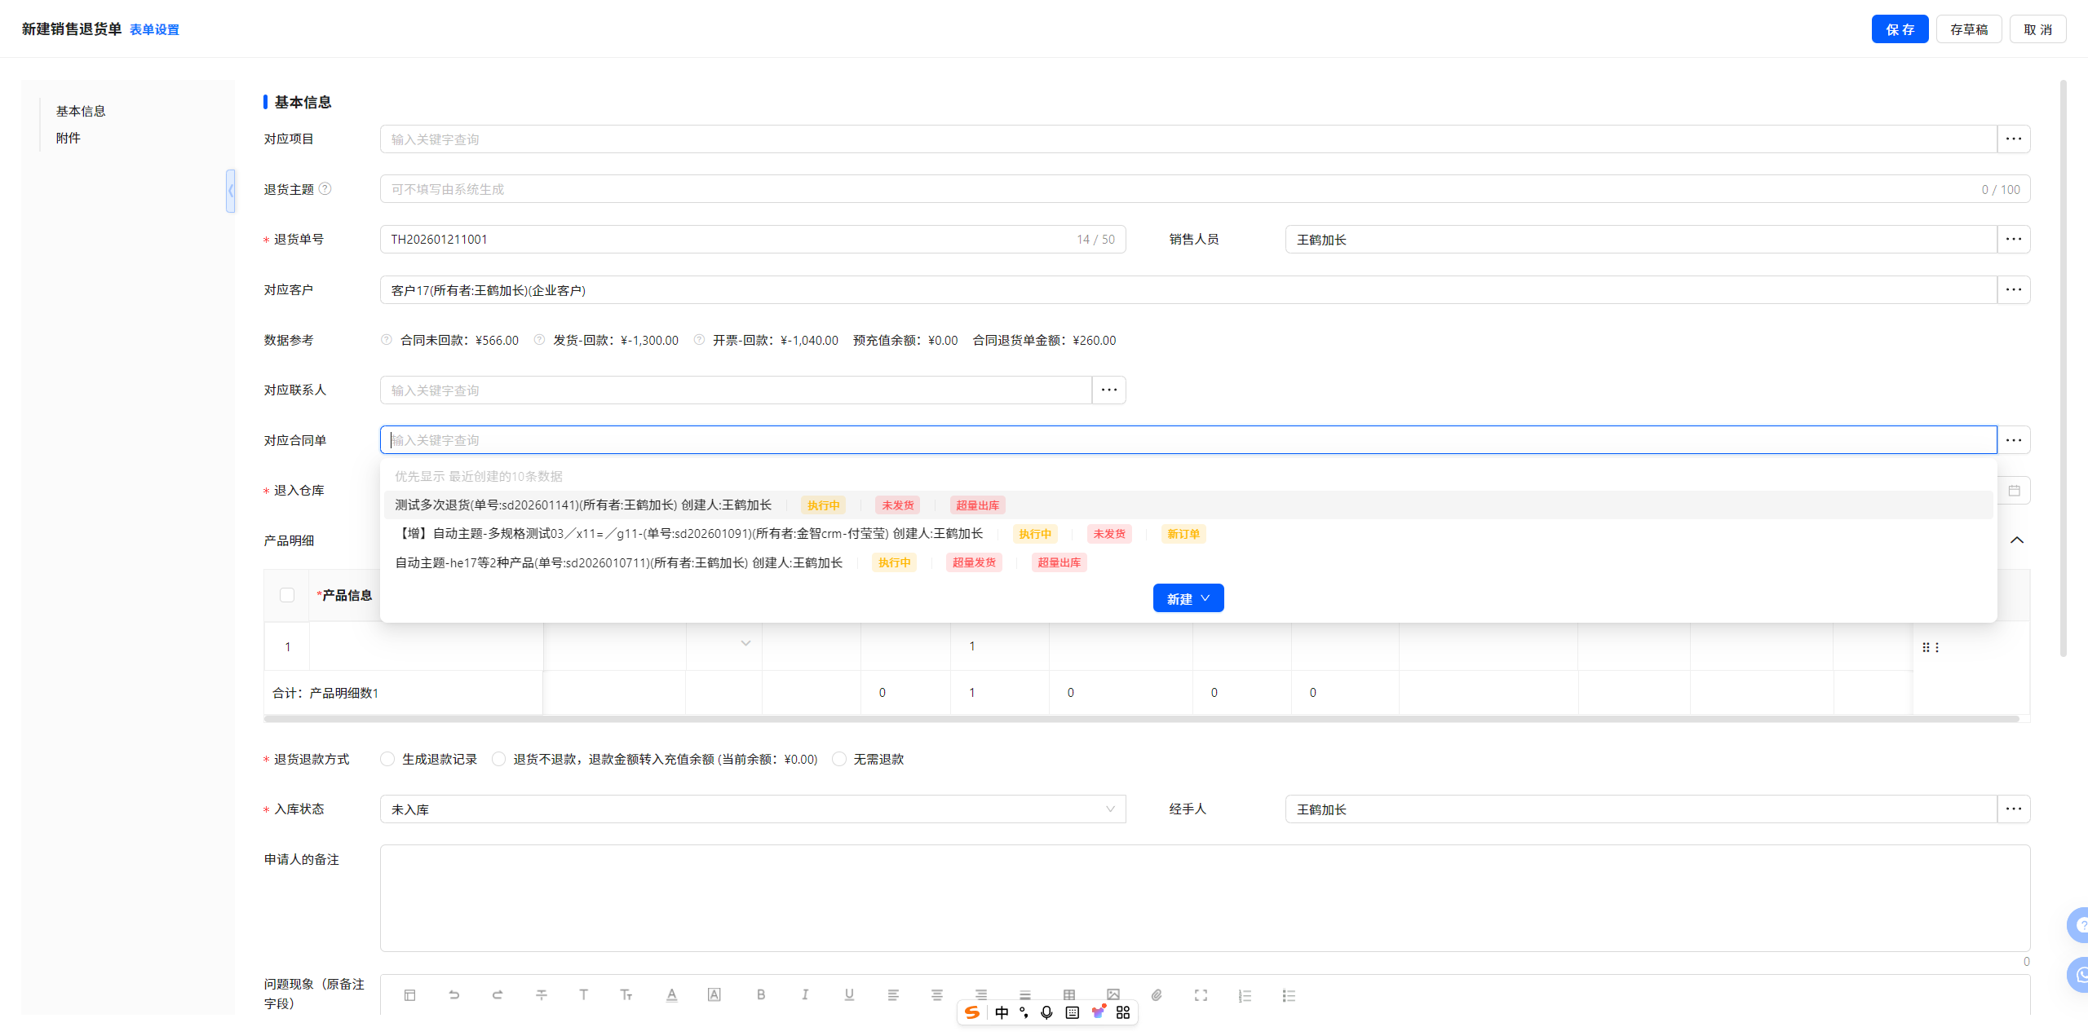Click the bold formatting icon
The width and height of the screenshot is (2088, 1036).
760,994
